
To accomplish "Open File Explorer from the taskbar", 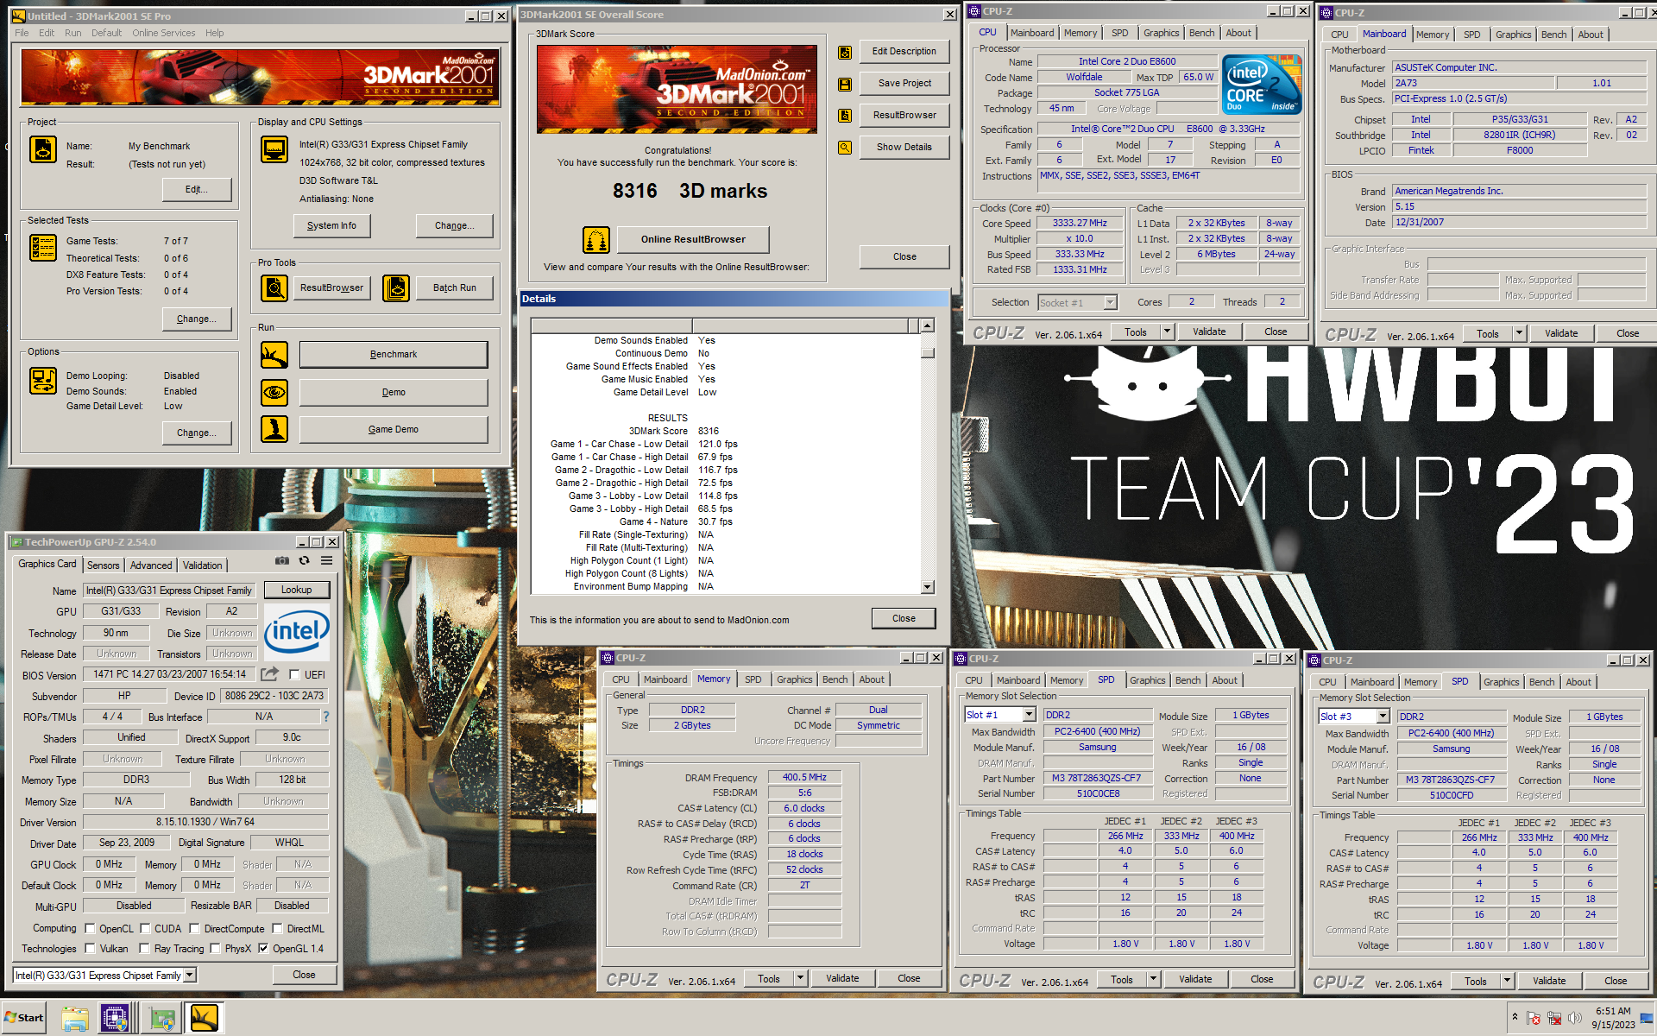I will click(x=75, y=1018).
